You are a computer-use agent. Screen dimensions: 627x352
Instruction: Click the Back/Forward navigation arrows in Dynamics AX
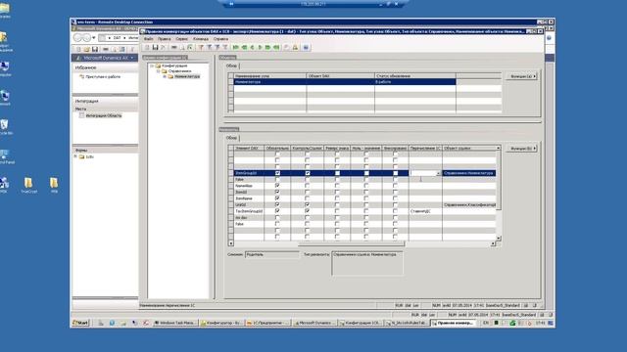(82, 38)
